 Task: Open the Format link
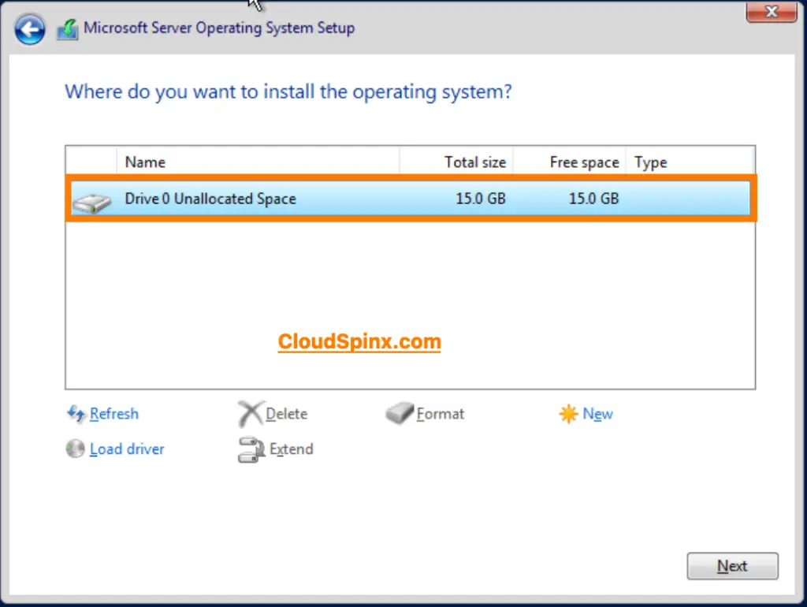click(x=441, y=413)
